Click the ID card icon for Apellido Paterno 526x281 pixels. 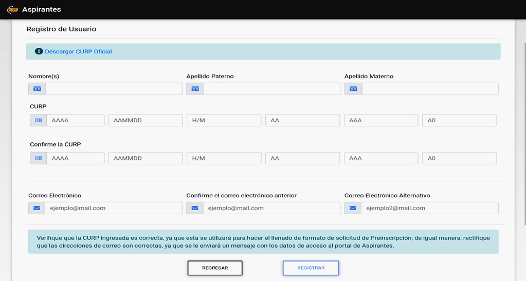point(195,89)
